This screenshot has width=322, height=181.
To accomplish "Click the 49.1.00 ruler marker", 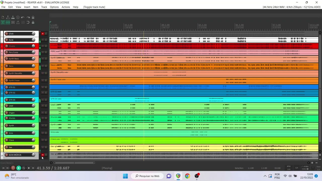I will tap(165, 25).
